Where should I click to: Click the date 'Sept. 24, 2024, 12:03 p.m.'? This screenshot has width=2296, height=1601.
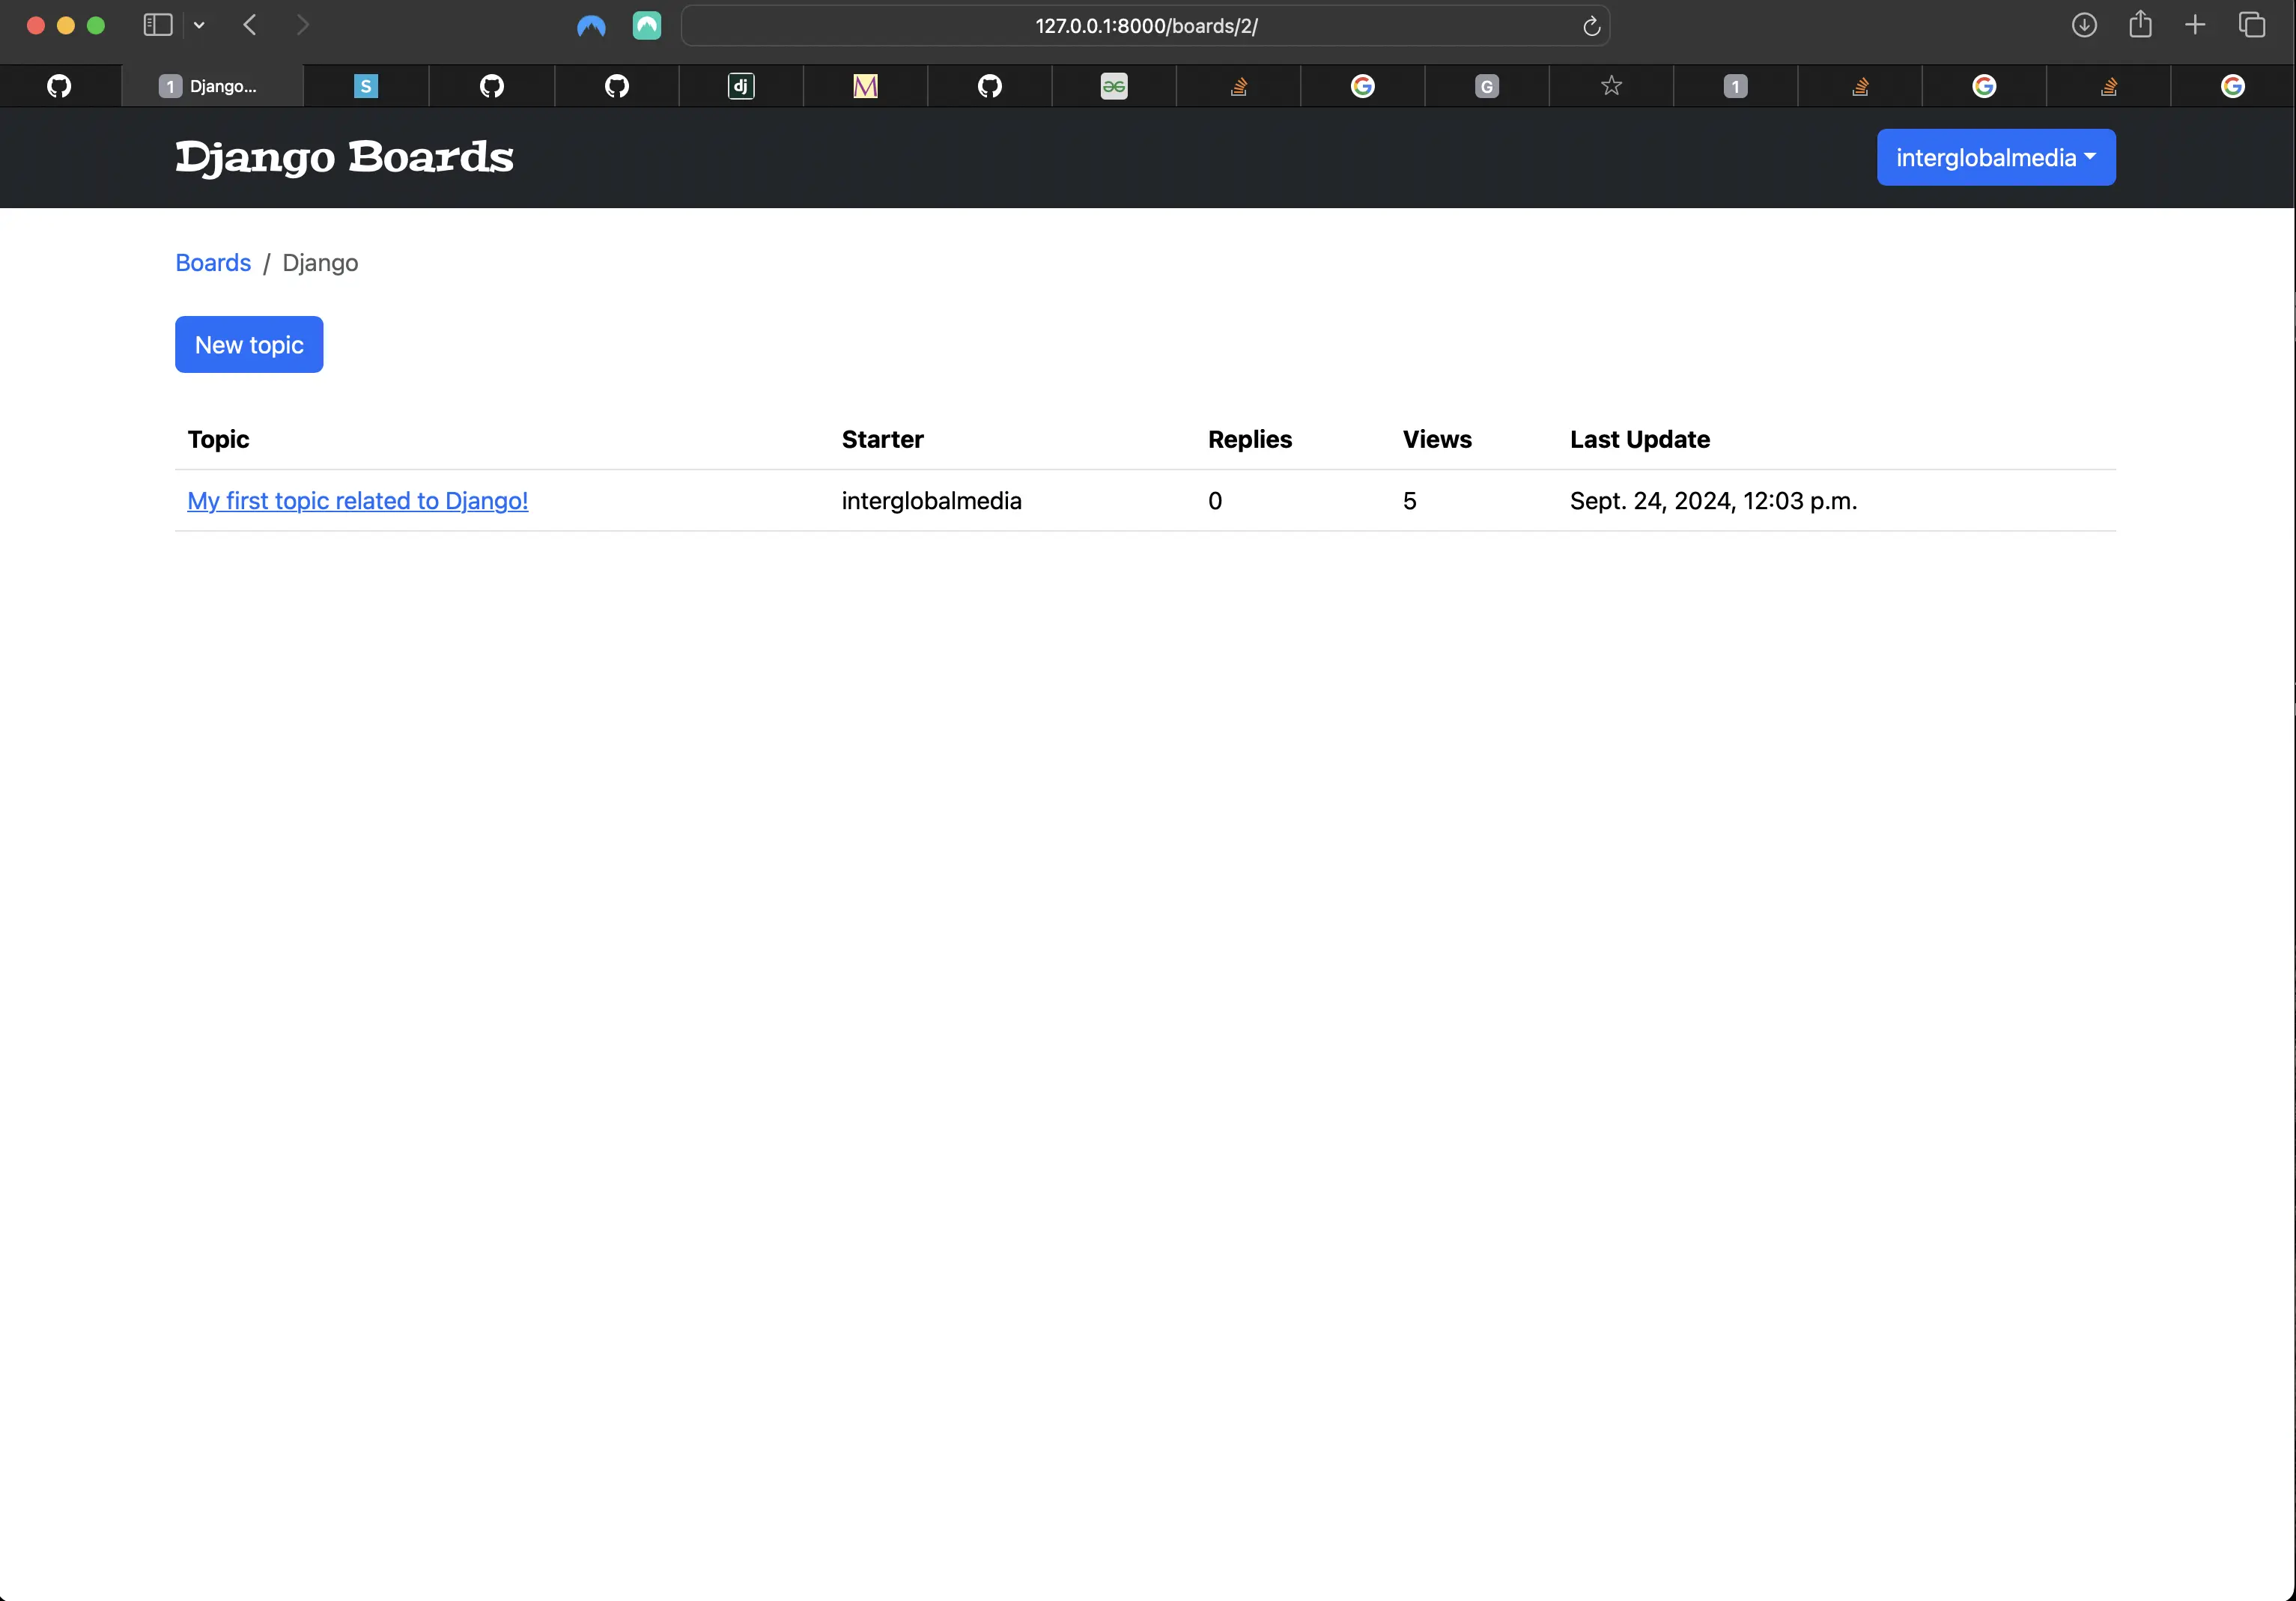tap(1713, 500)
